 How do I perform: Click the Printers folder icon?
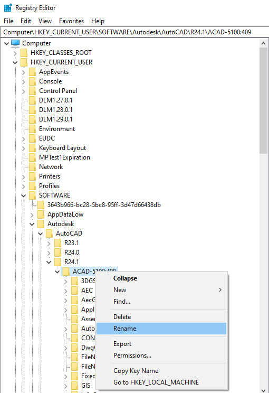[32, 177]
